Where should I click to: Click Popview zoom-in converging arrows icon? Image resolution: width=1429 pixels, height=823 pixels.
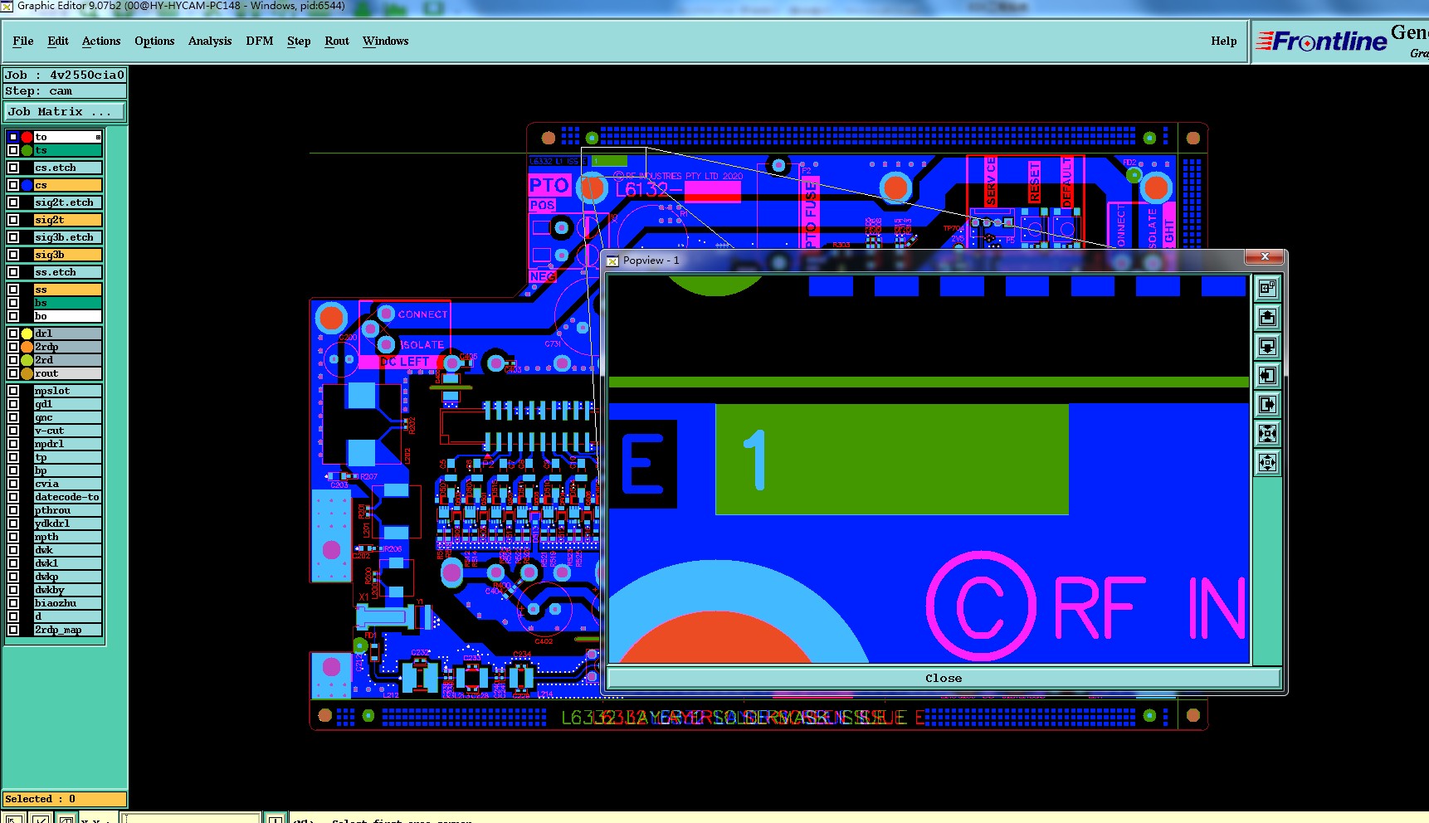click(x=1267, y=433)
